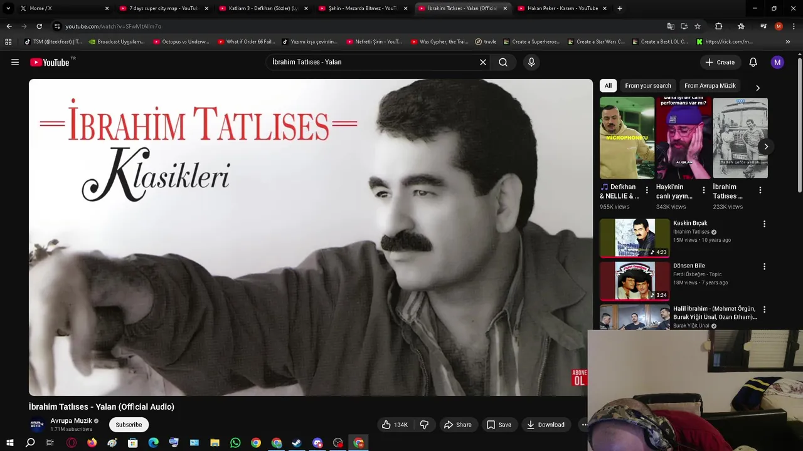803x451 pixels.
Task: Switch to Hakan Peker - Karam tab
Action: coord(562,8)
